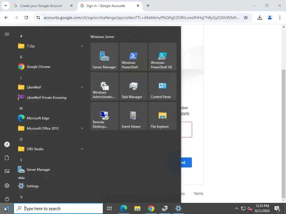Jump to letter G in the app list
Screen dimensions: 286x214
(x=21, y=57)
